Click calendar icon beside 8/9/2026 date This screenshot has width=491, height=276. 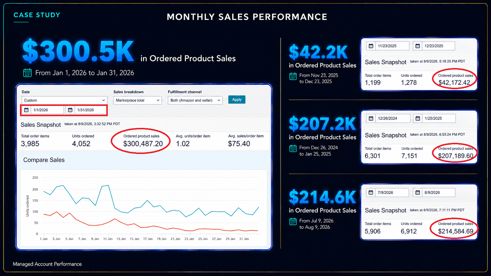[x=418, y=193]
